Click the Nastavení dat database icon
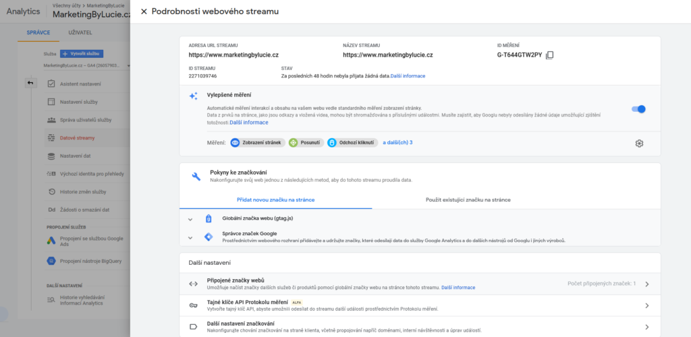691x337 pixels. [x=51, y=156]
